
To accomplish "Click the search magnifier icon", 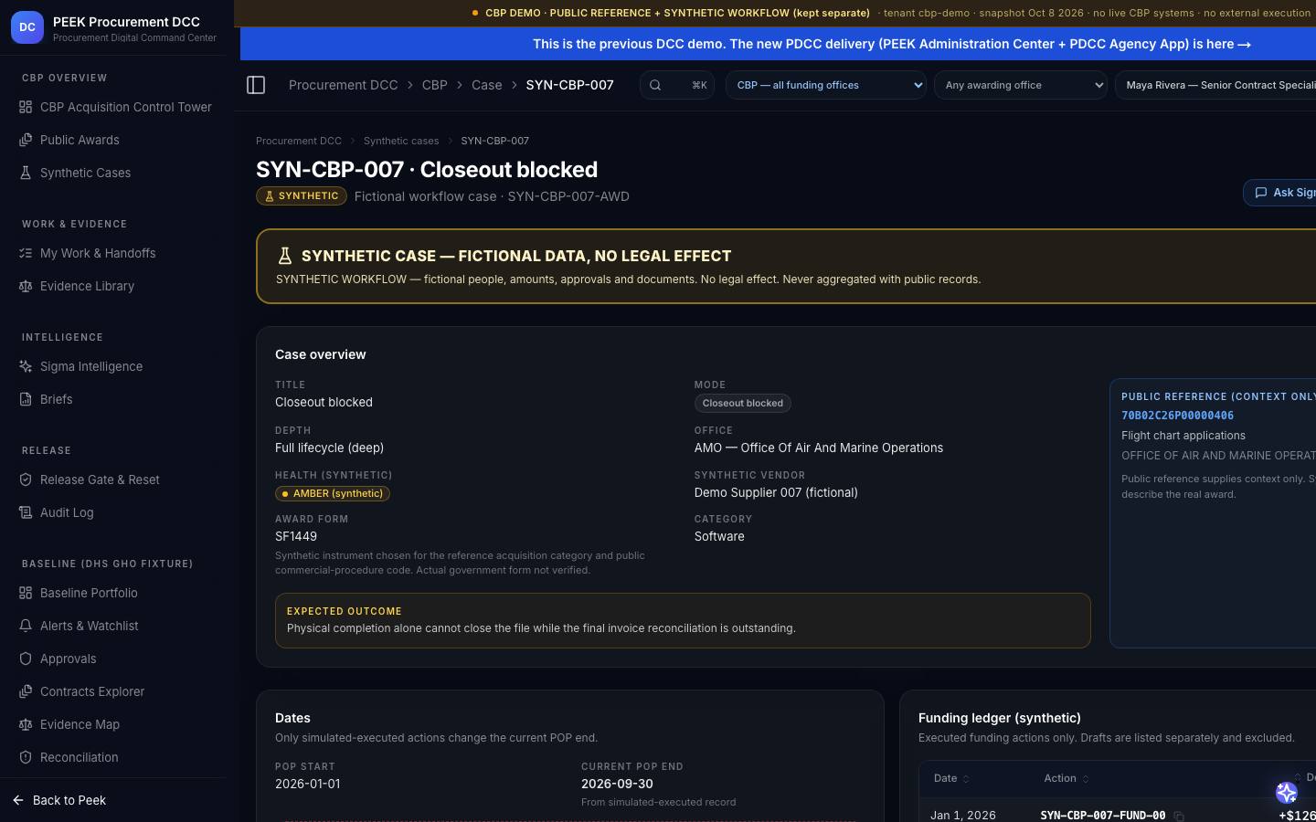I will [655, 85].
